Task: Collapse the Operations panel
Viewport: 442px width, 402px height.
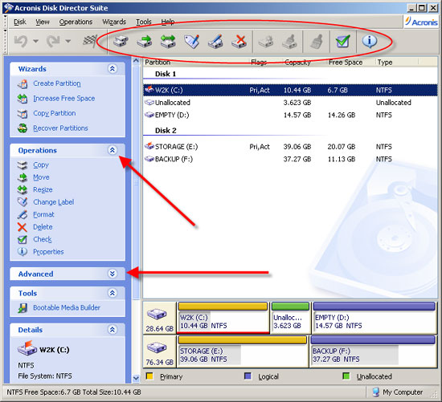Action: point(113,150)
